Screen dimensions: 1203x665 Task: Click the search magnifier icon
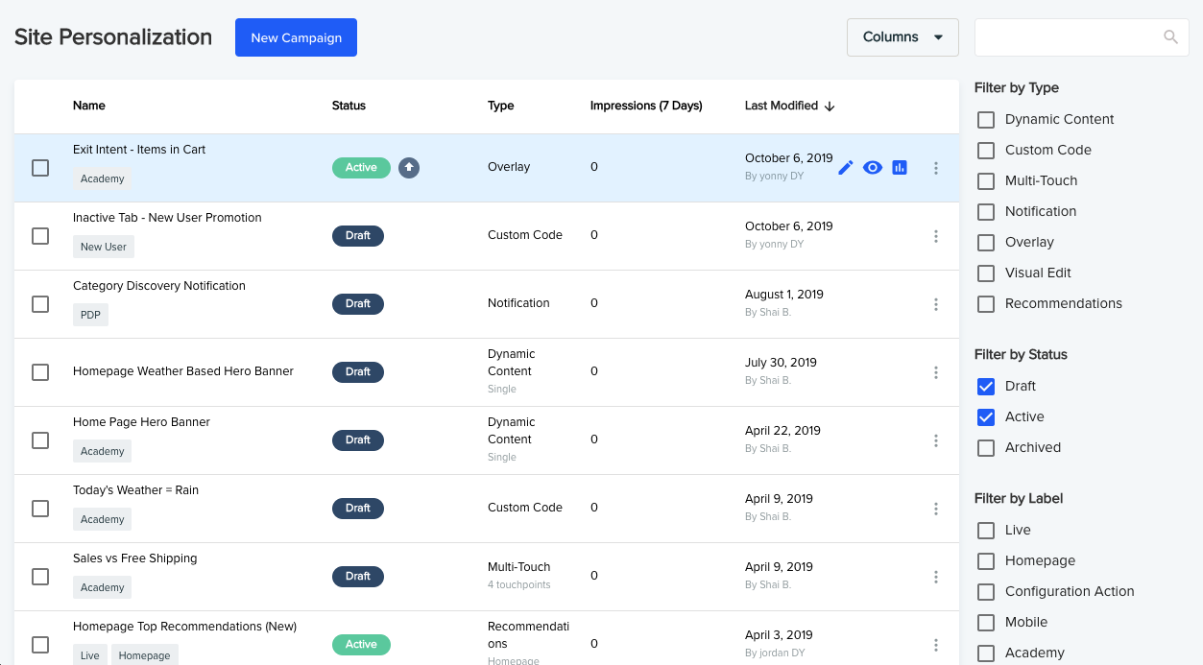(1170, 37)
